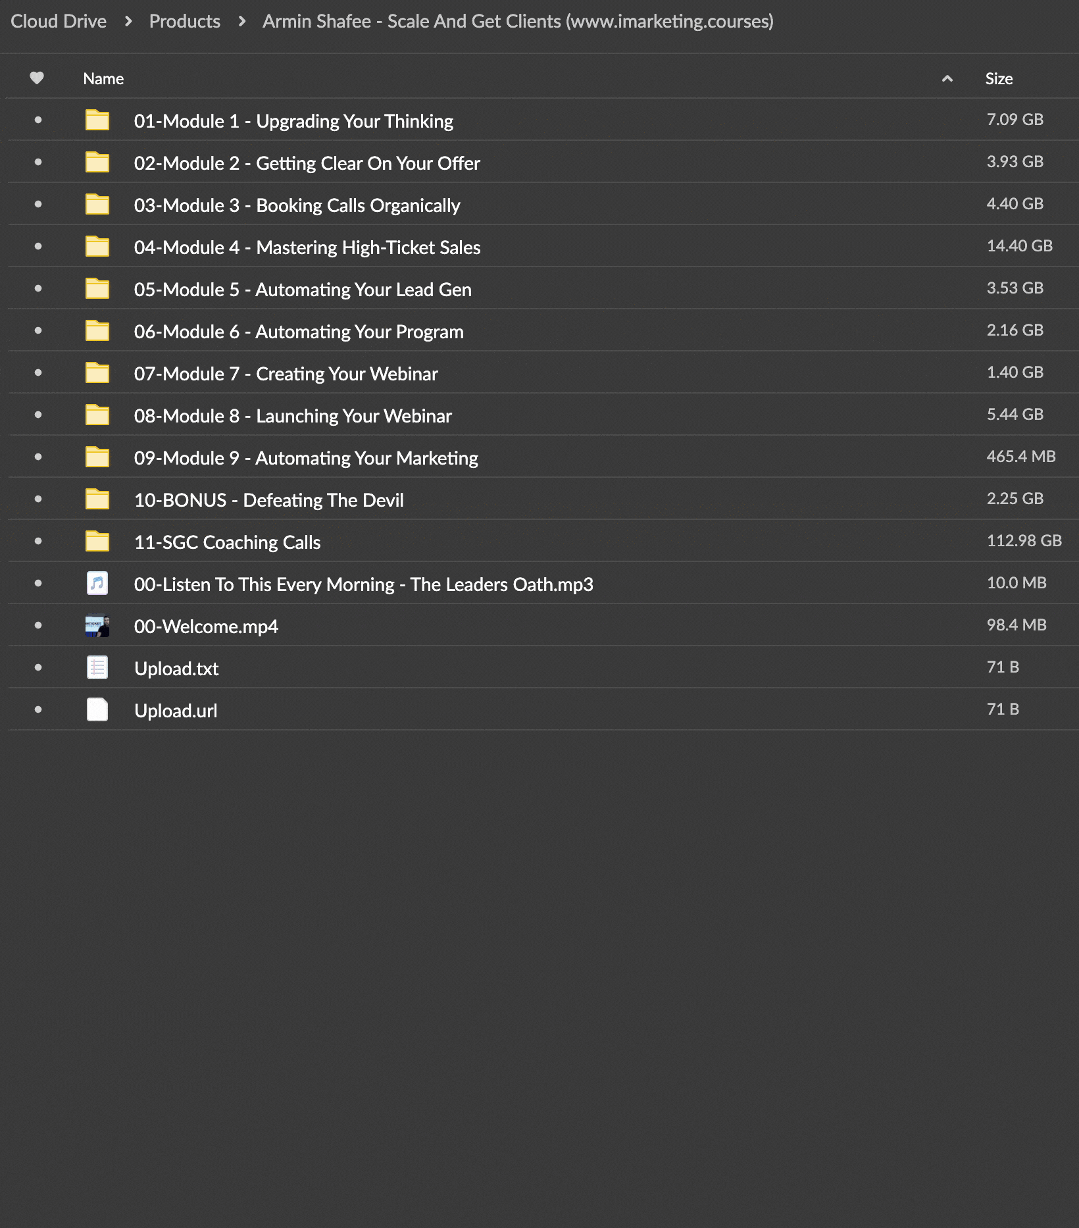Select the 00-Welcome.mp4 file name
The width and height of the screenshot is (1079, 1228).
(x=206, y=627)
